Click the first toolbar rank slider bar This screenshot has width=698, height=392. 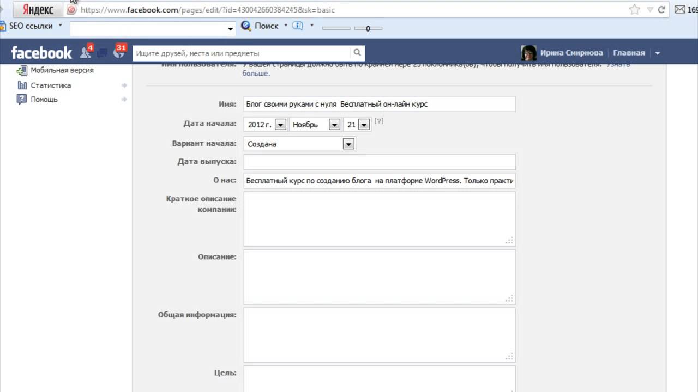[x=336, y=28]
